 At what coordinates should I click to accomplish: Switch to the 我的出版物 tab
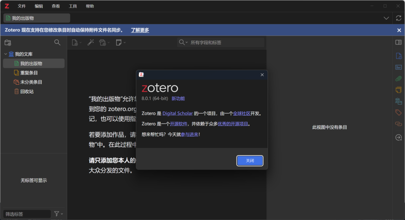(36, 18)
